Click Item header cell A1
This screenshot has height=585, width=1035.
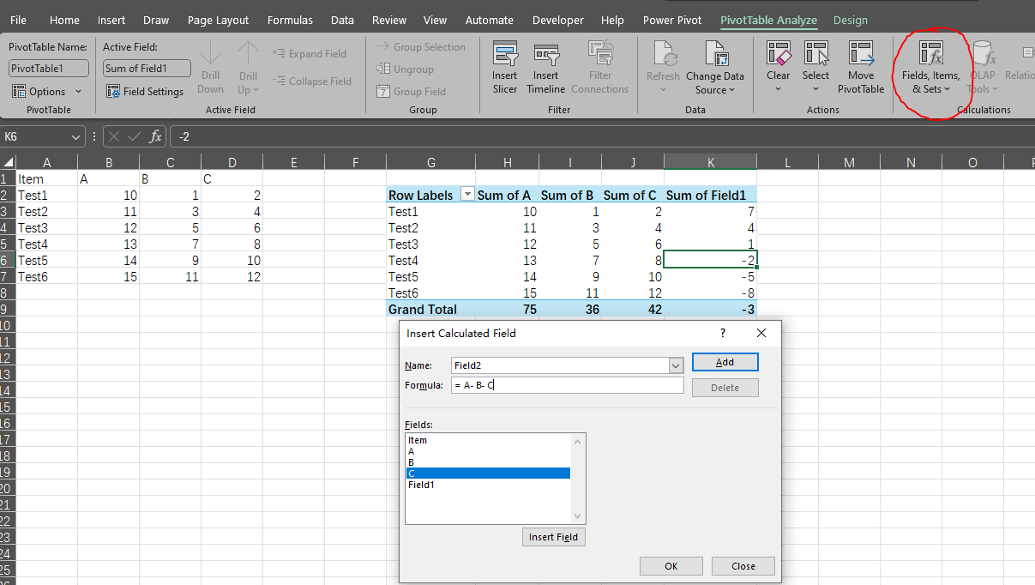[46, 179]
